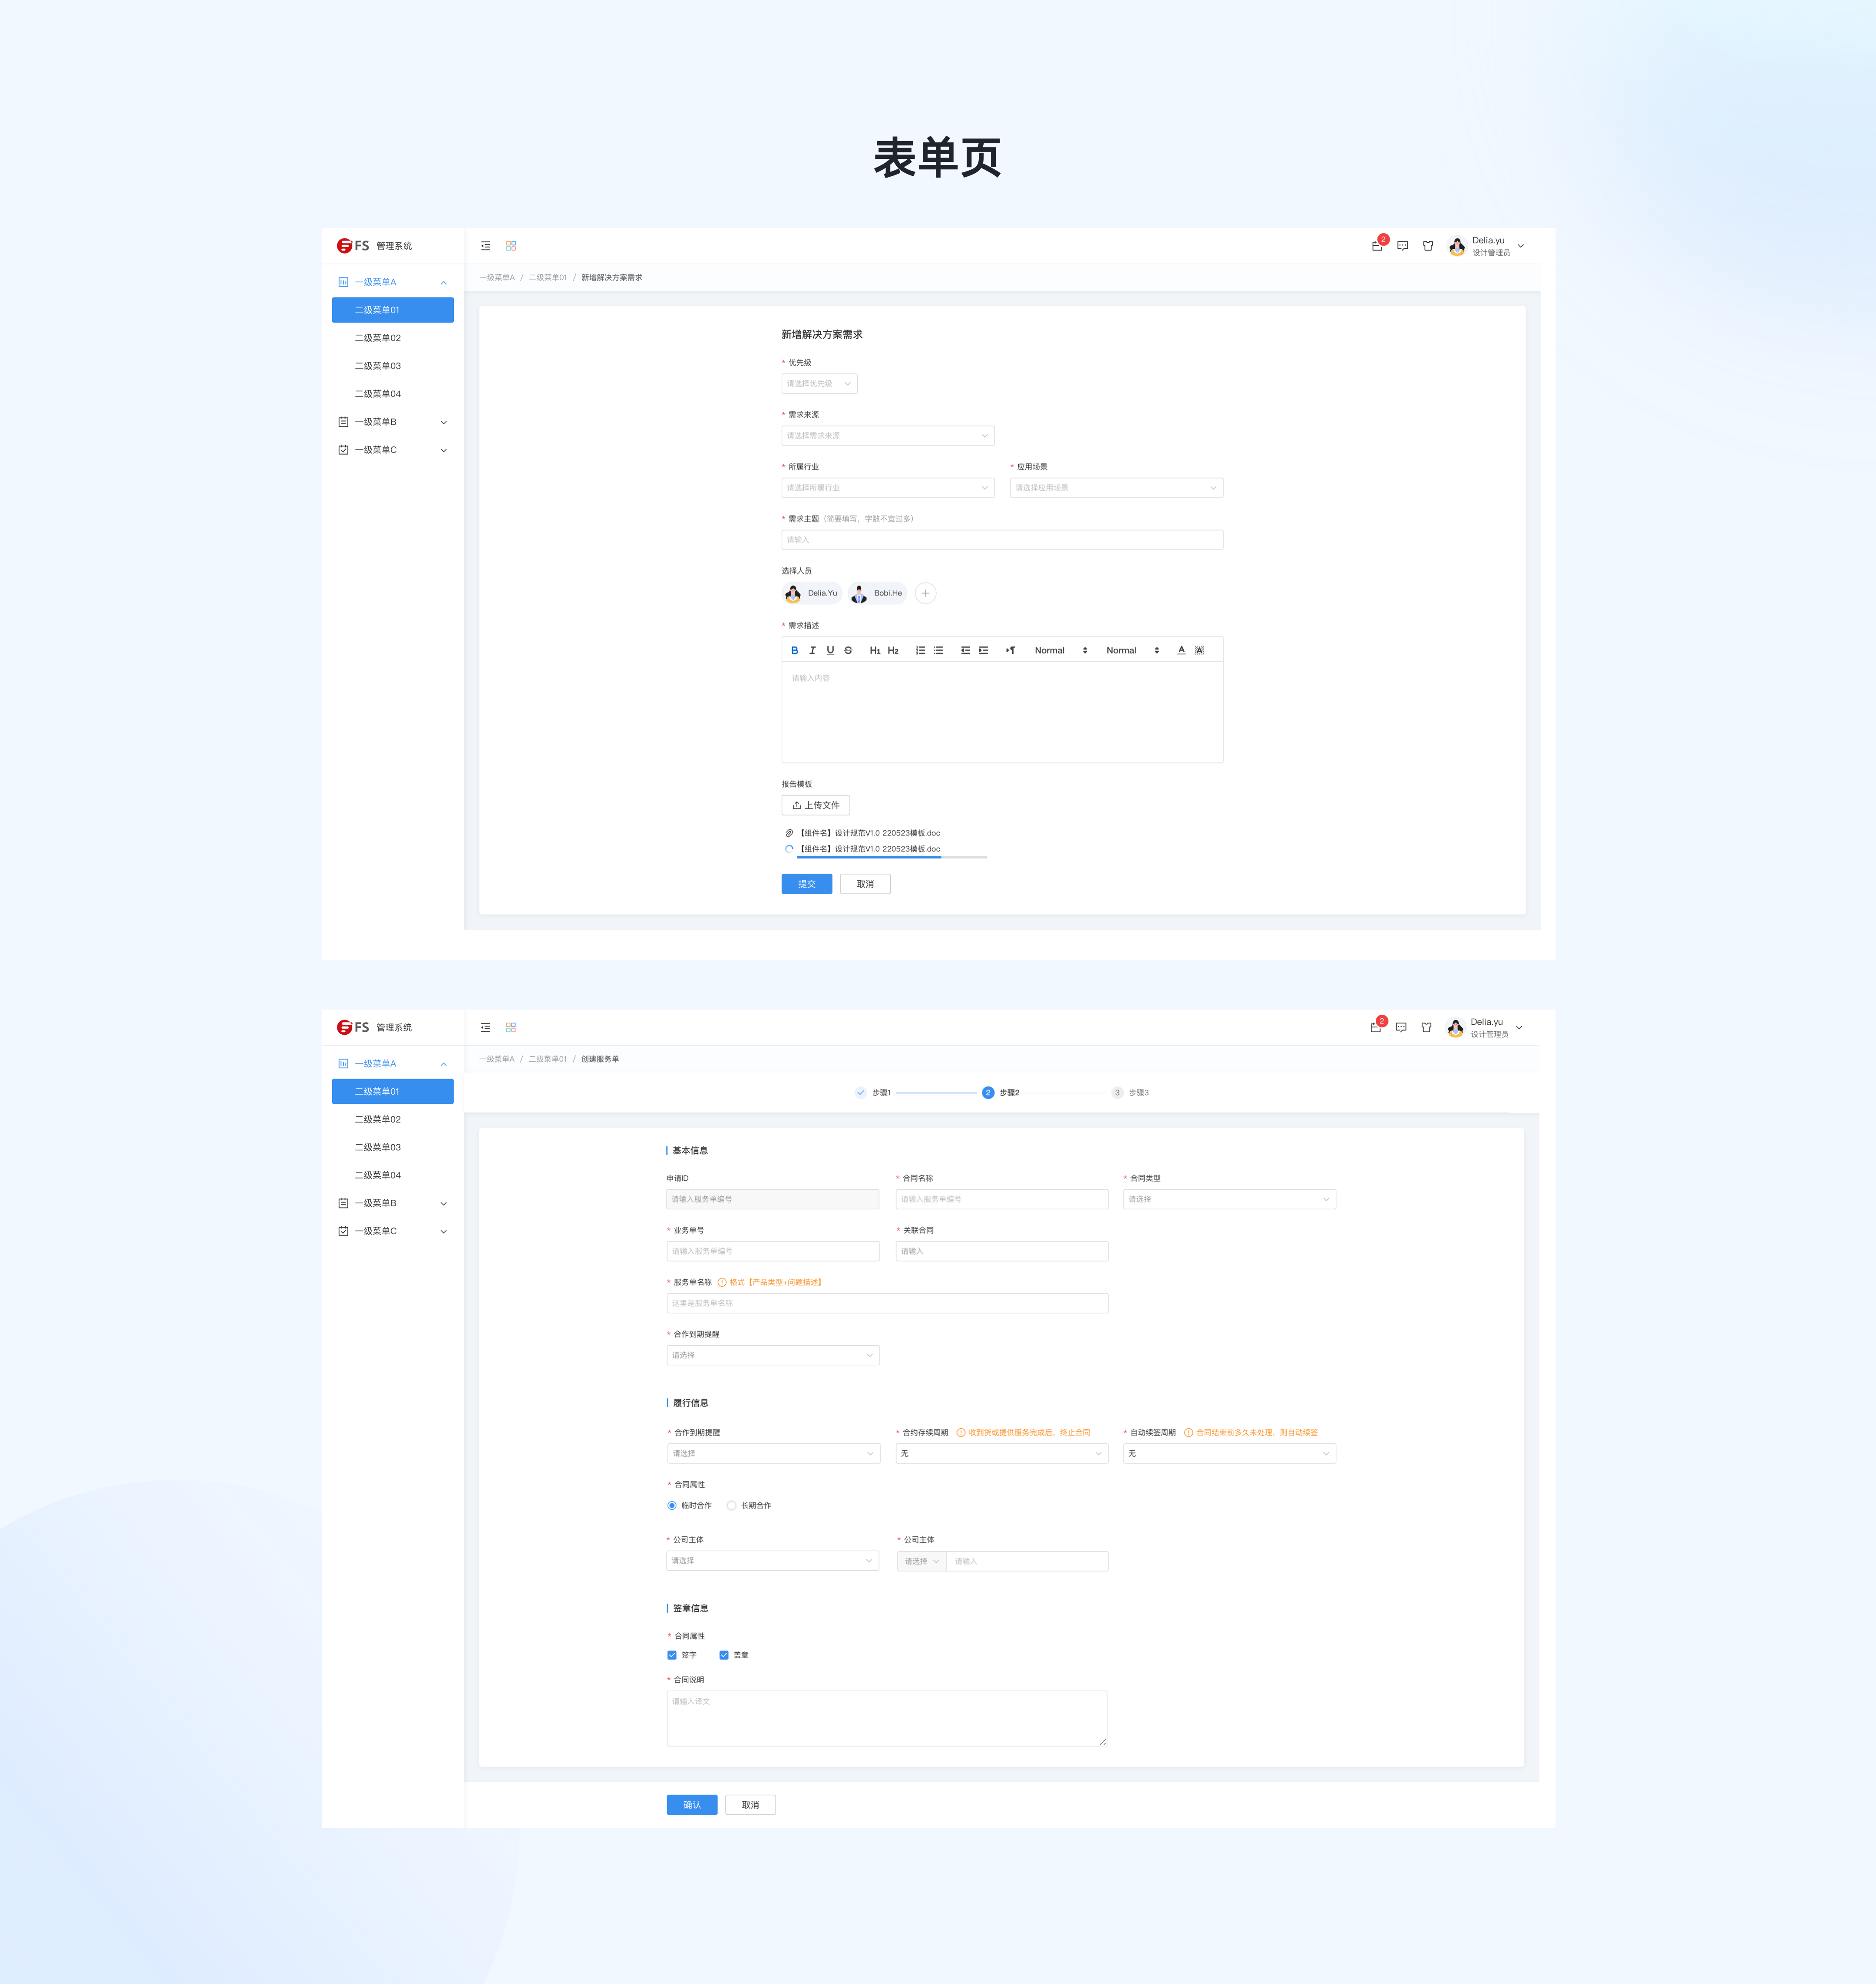Select the Bobi.He person chip
The height and width of the screenshot is (1984, 1876).
click(877, 593)
